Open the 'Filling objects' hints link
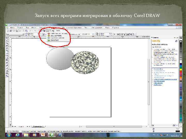This screenshot has width=186, height=139. tap(158, 83)
